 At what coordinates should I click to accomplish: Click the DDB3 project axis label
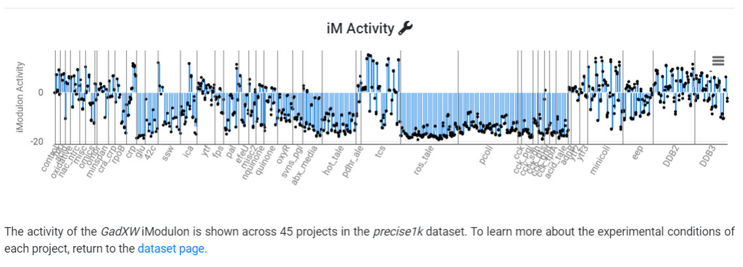click(706, 156)
